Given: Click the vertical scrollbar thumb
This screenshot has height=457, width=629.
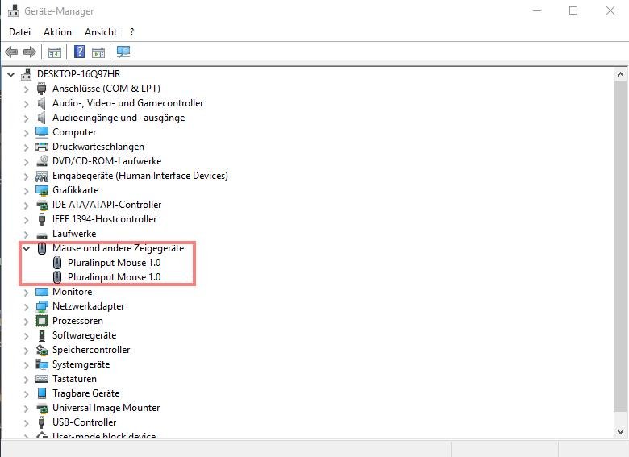Looking at the screenshot, I should pos(620,246).
